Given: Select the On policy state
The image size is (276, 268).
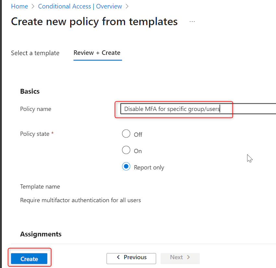Looking at the screenshot, I should [x=126, y=150].
